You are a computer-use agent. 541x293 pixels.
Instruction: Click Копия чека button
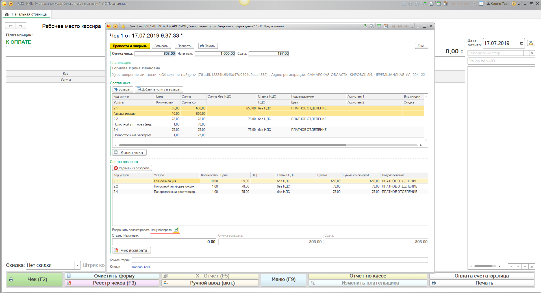coord(129,153)
